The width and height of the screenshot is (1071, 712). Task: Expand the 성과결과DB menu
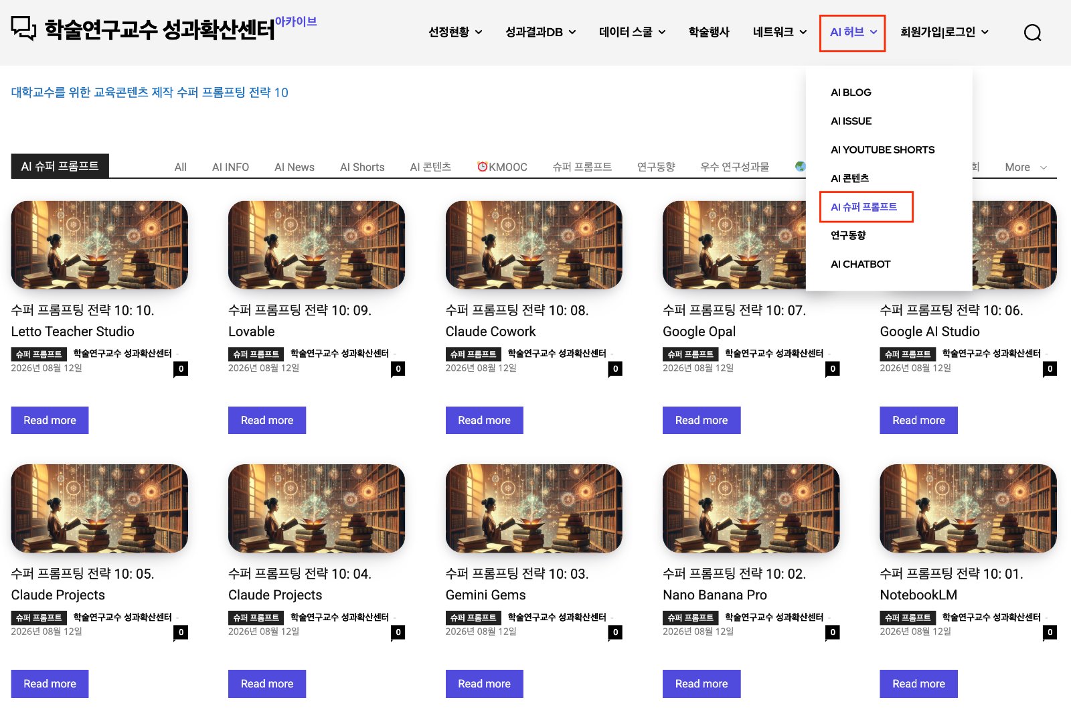tap(541, 32)
